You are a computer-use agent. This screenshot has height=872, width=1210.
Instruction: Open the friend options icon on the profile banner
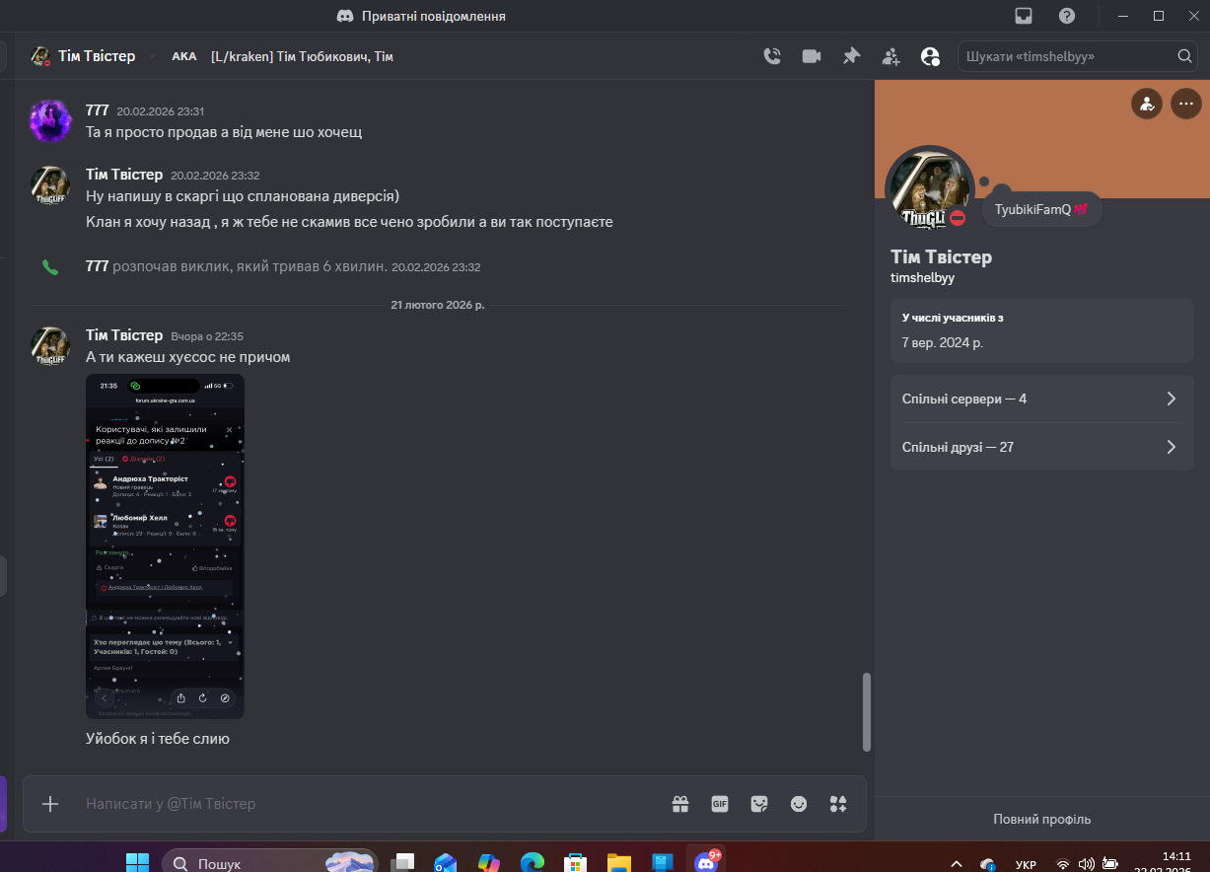(x=1146, y=103)
